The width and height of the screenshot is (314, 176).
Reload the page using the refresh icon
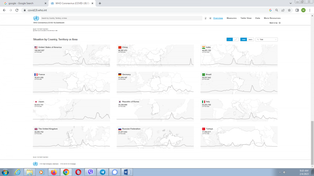coord(18,10)
